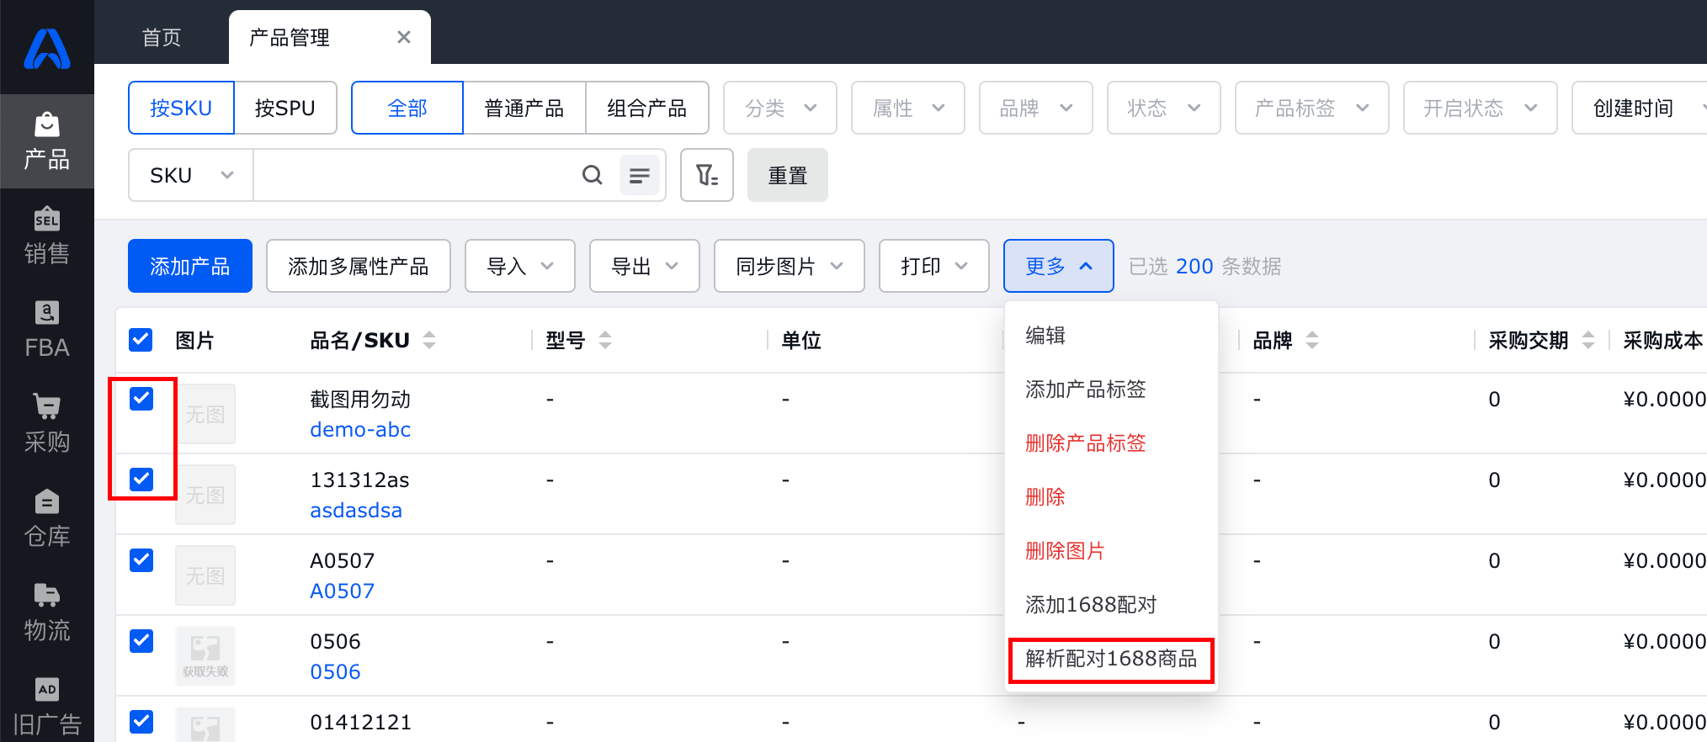Sort by 型号 column
This screenshot has height=742, width=1707.
point(605,340)
